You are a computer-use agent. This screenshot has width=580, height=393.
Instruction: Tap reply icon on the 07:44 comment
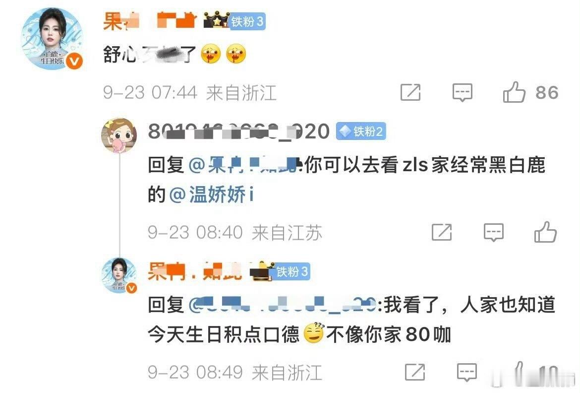pyautogui.click(x=463, y=92)
